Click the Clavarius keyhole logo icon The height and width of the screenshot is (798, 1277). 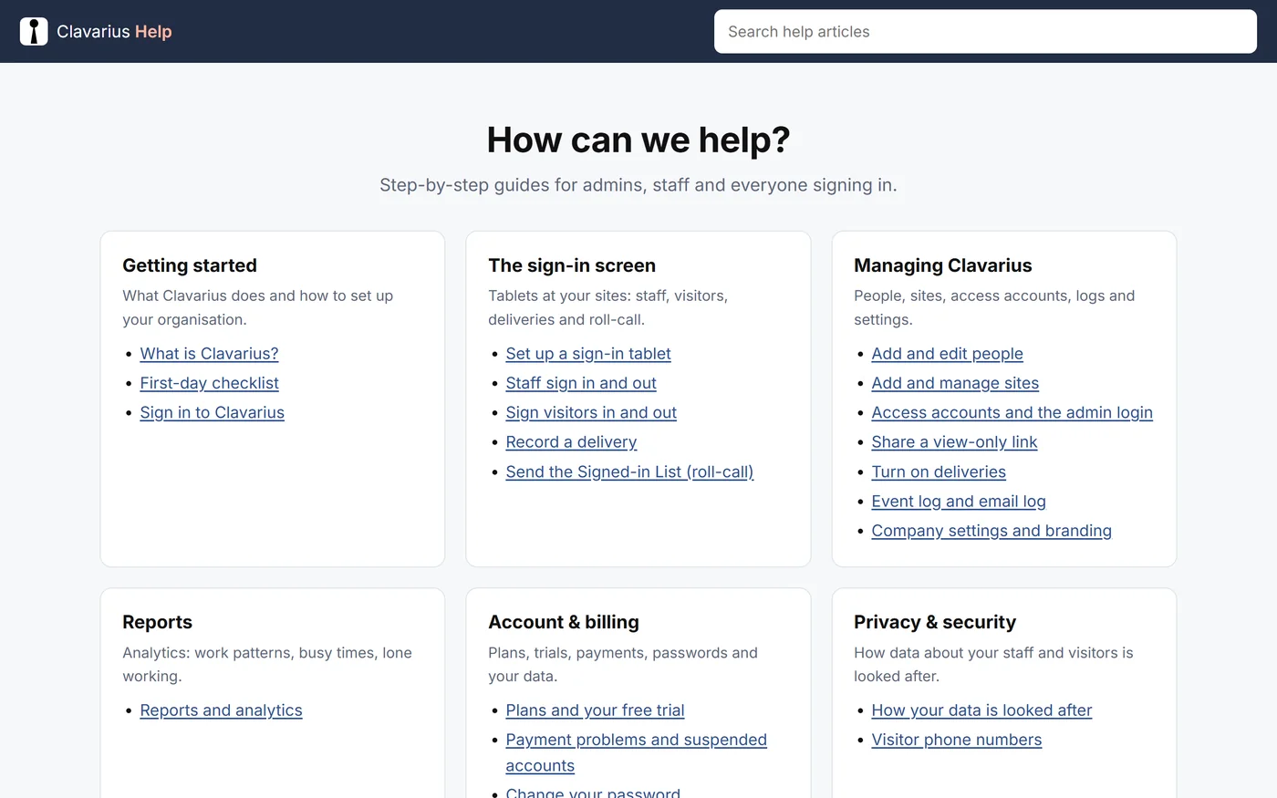coord(34,31)
